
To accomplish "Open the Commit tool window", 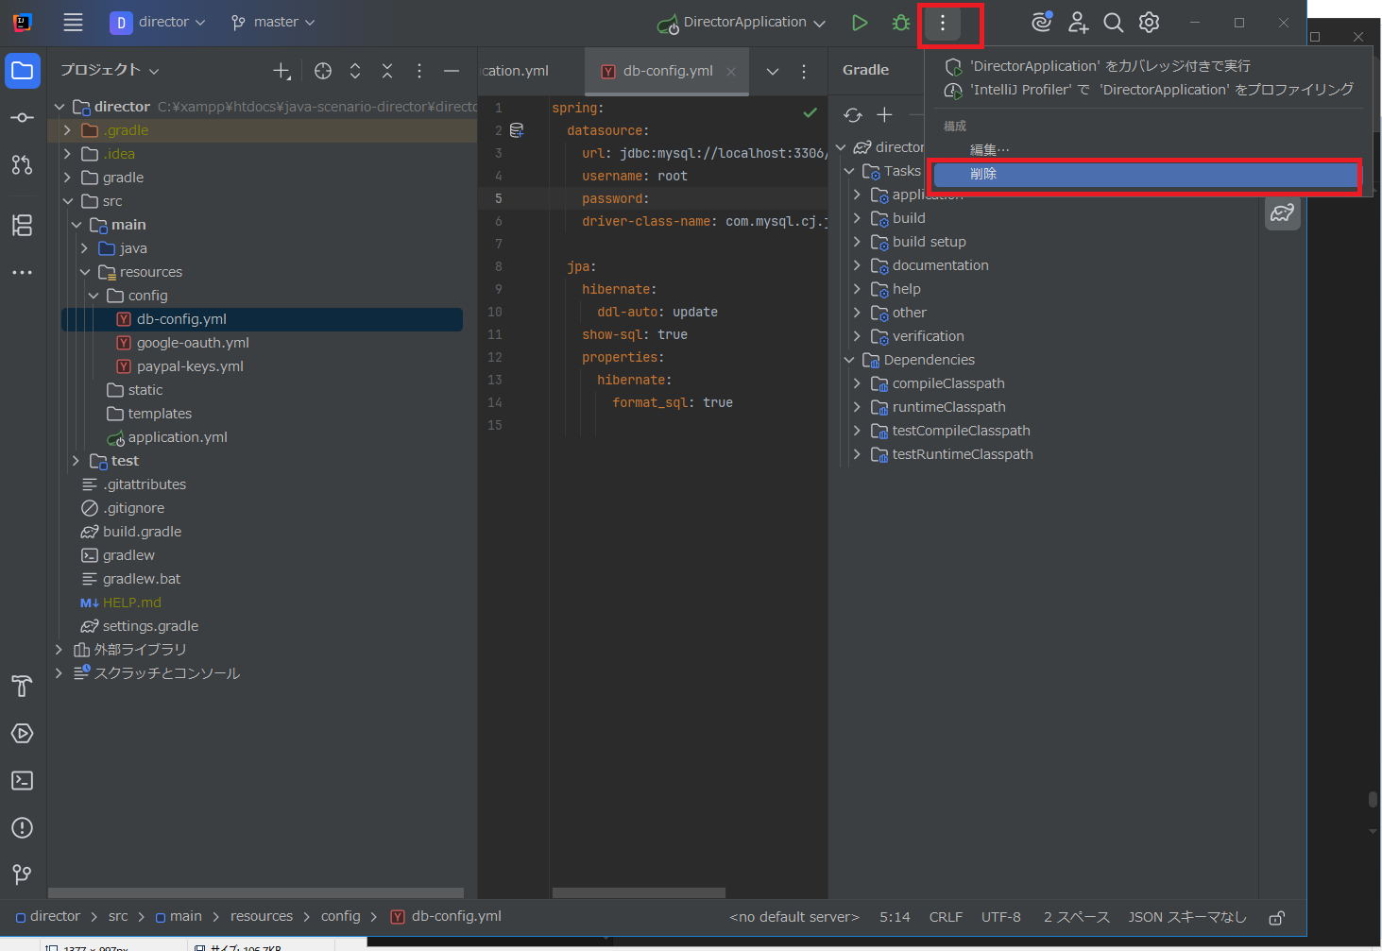I will point(23,117).
